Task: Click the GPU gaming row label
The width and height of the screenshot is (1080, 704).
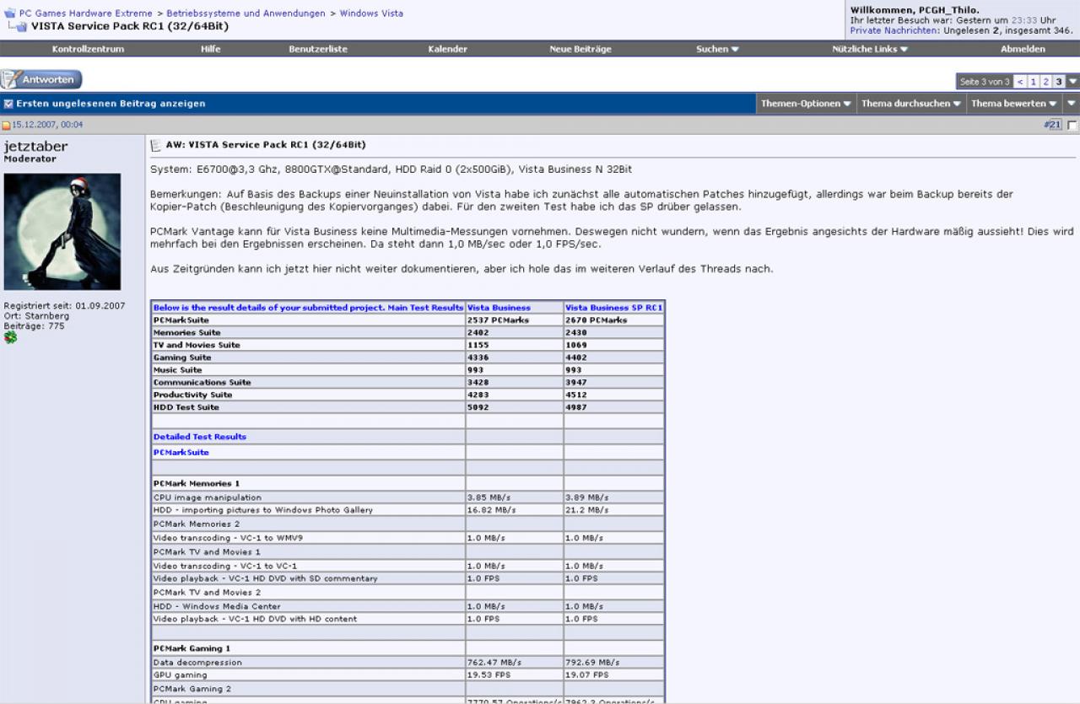Action: click(181, 675)
